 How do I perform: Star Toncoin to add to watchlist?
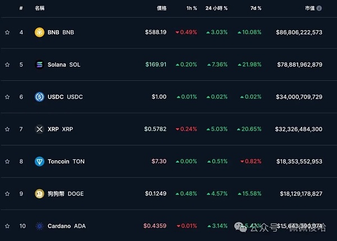(7, 161)
